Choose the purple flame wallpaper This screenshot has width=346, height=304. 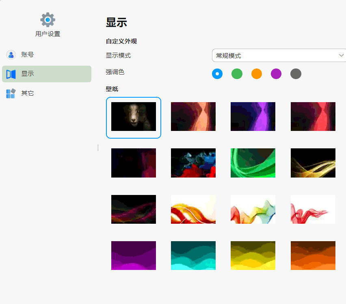[253, 116]
